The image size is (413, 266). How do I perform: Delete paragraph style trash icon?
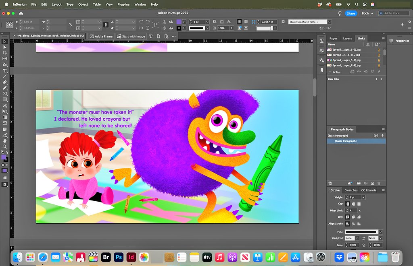[379, 183]
